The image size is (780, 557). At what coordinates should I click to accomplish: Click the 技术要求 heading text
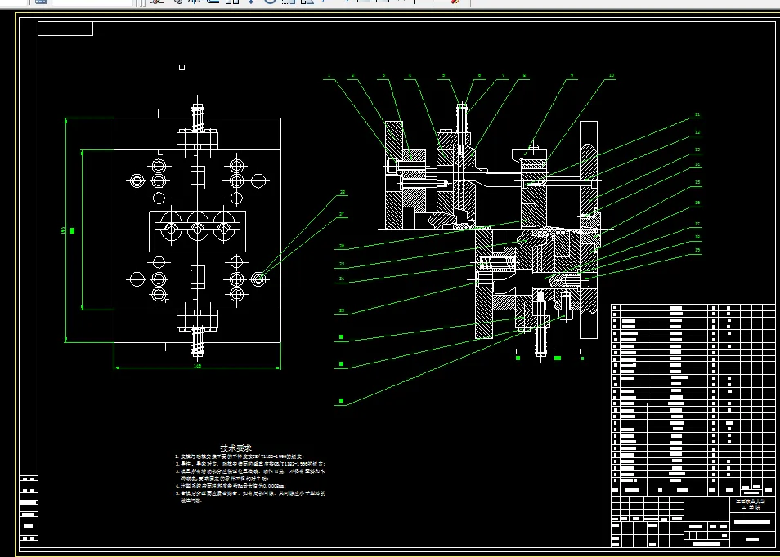[235, 448]
